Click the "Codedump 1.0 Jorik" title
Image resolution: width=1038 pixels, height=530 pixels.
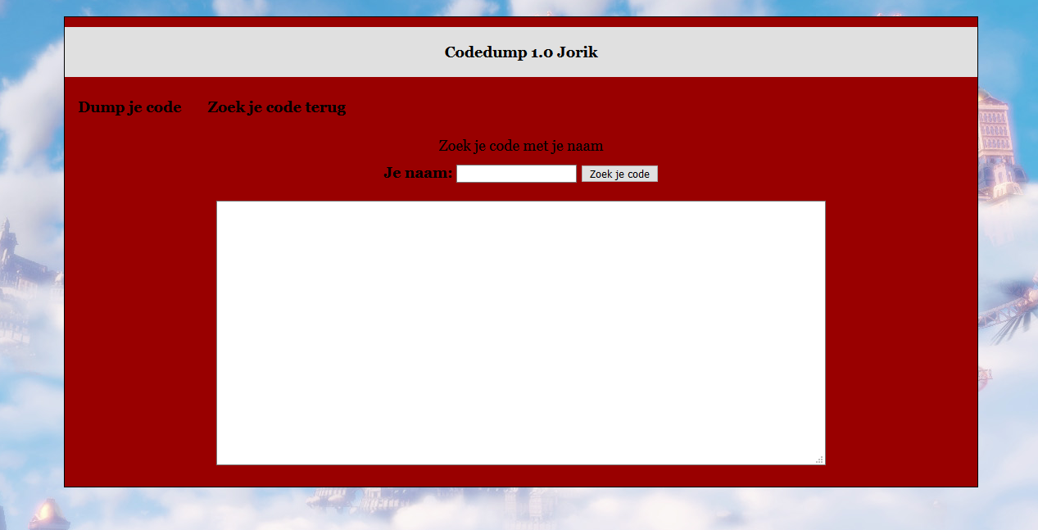520,52
